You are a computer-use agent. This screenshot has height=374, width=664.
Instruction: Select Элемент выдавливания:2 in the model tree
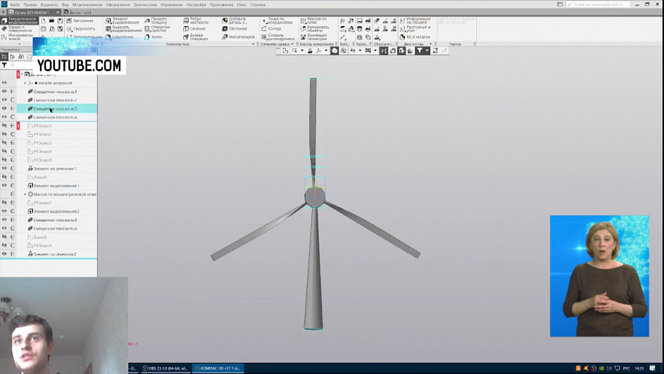pyautogui.click(x=56, y=211)
